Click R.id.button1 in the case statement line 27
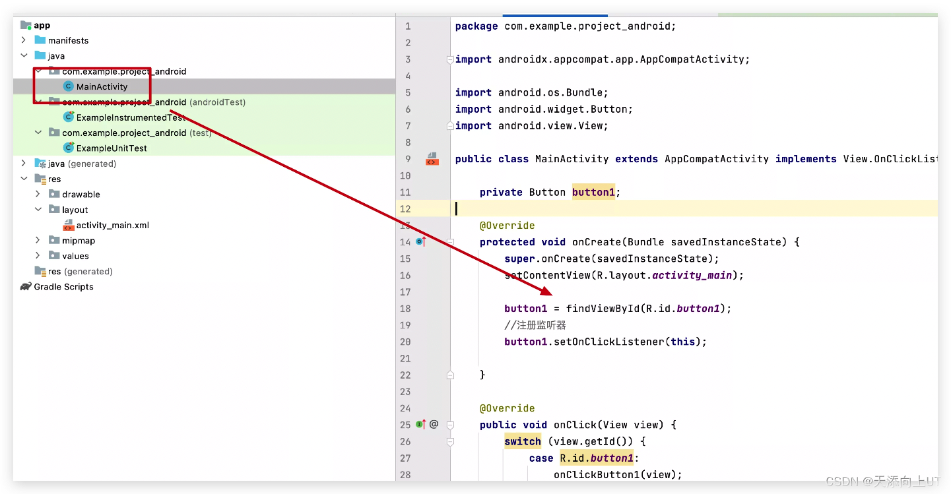The height and width of the screenshot is (494, 951). (x=597, y=458)
